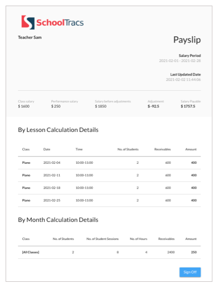
Task: Click the Class salary $ 1600 value
Action: click(24, 106)
